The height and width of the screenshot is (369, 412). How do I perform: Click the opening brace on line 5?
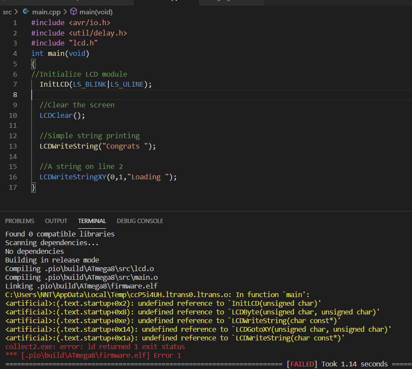33,64
